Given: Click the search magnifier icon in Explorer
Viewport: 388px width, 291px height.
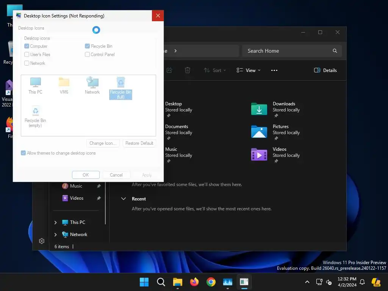Looking at the screenshot, I should click(x=335, y=51).
